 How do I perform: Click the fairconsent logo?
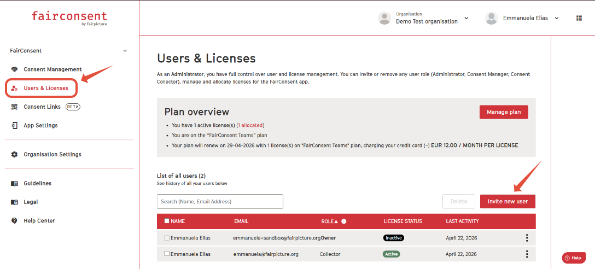(69, 18)
